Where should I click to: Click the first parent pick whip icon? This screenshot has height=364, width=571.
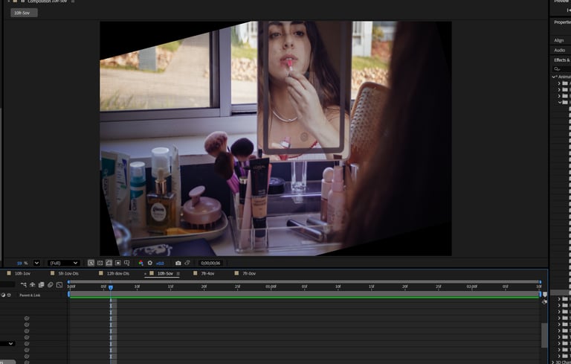tap(27, 319)
